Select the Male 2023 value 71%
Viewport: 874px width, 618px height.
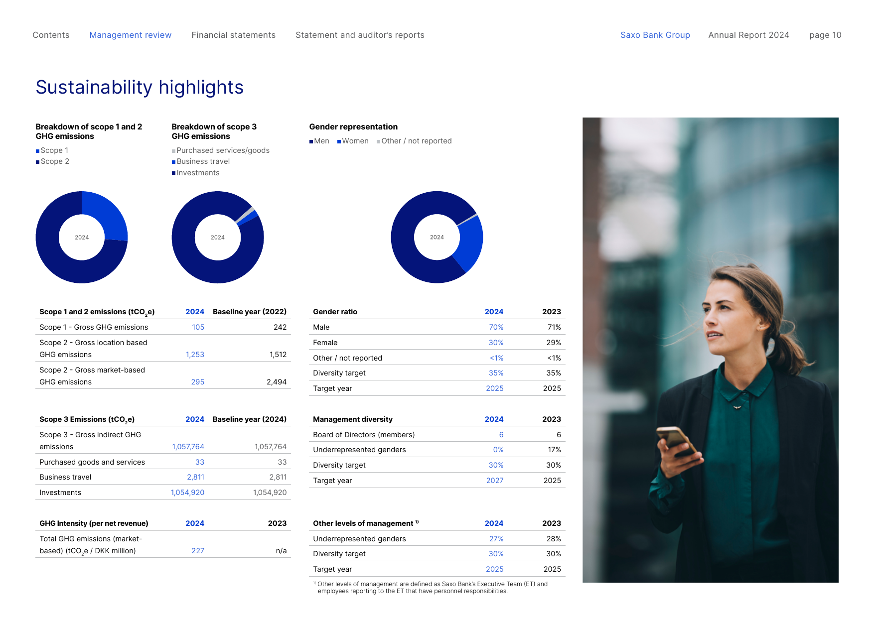(554, 327)
